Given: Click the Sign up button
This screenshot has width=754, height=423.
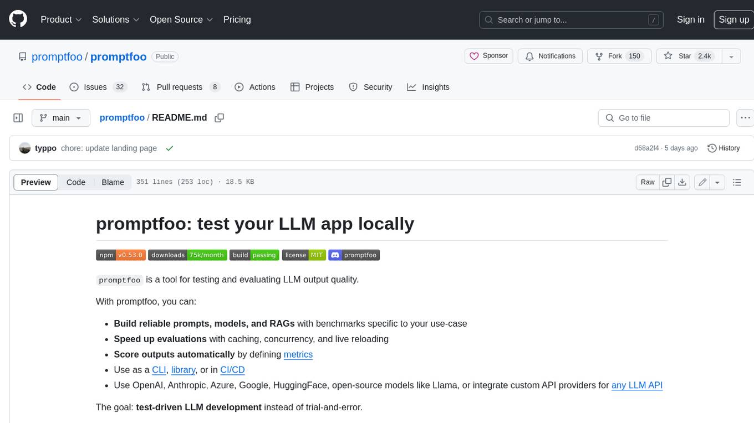Looking at the screenshot, I should pos(733,19).
